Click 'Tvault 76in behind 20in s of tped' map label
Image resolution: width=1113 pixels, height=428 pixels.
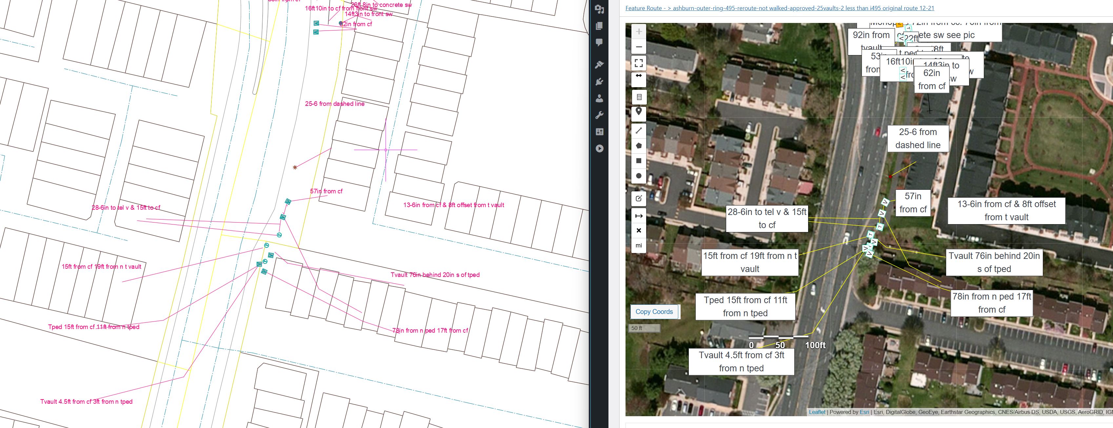tap(994, 262)
